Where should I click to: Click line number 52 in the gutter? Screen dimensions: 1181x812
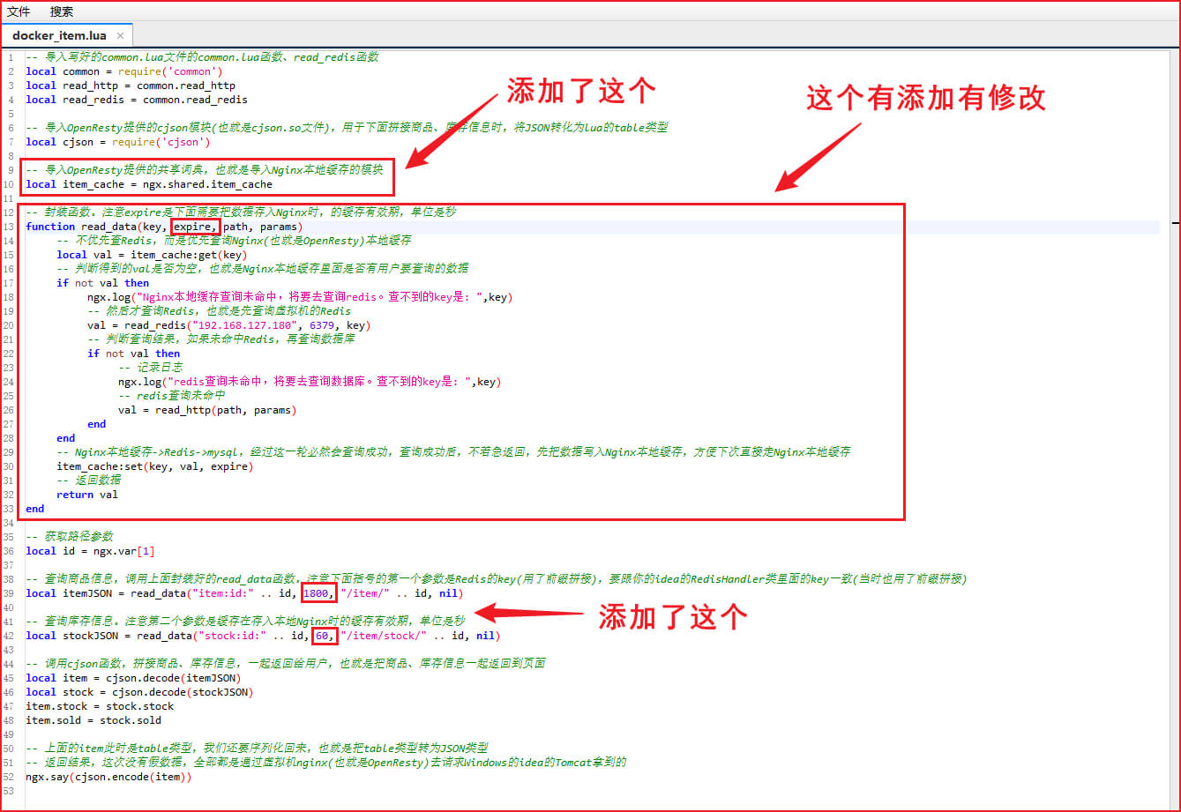pyautogui.click(x=9, y=777)
